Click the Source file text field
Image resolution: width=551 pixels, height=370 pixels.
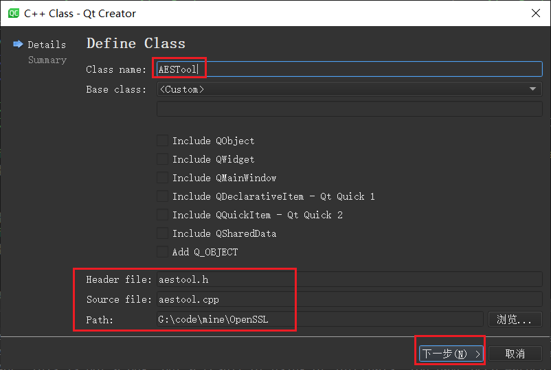[349, 299]
